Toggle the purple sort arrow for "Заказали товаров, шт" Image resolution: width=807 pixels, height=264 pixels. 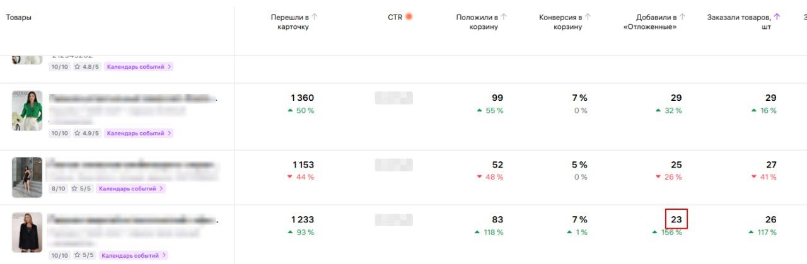point(777,17)
